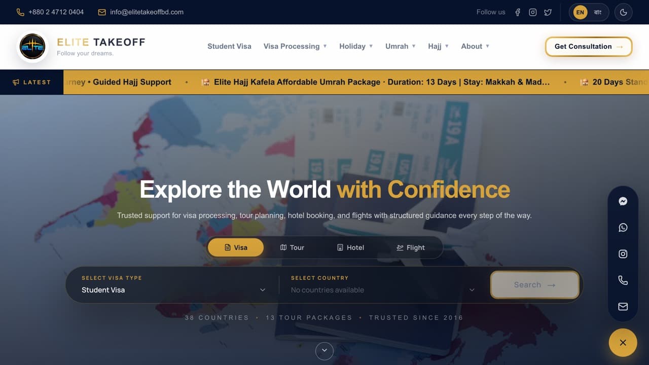Open the Instagram icon next to Follow us

533,12
